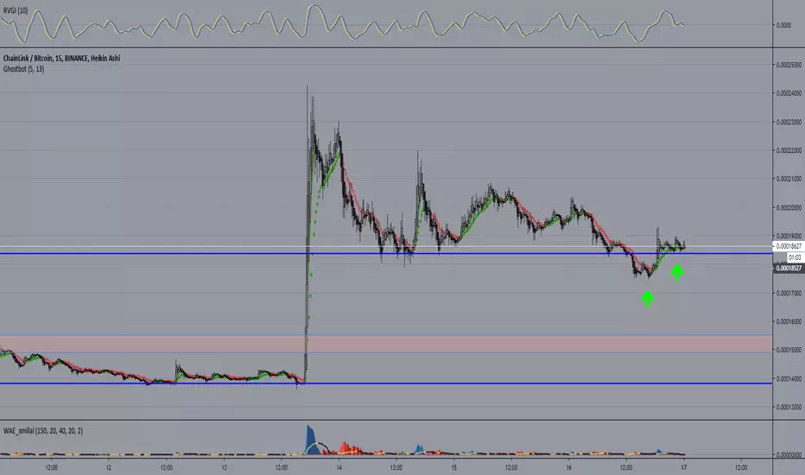805x475 pixels.
Task: Click the 0.00022000 price axis label
Action: tap(789, 150)
